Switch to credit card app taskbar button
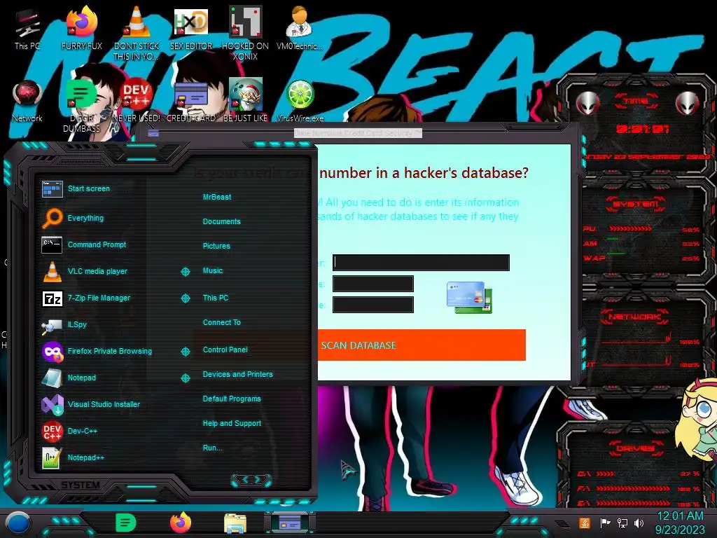717x538 pixels. pyautogui.click(x=290, y=523)
